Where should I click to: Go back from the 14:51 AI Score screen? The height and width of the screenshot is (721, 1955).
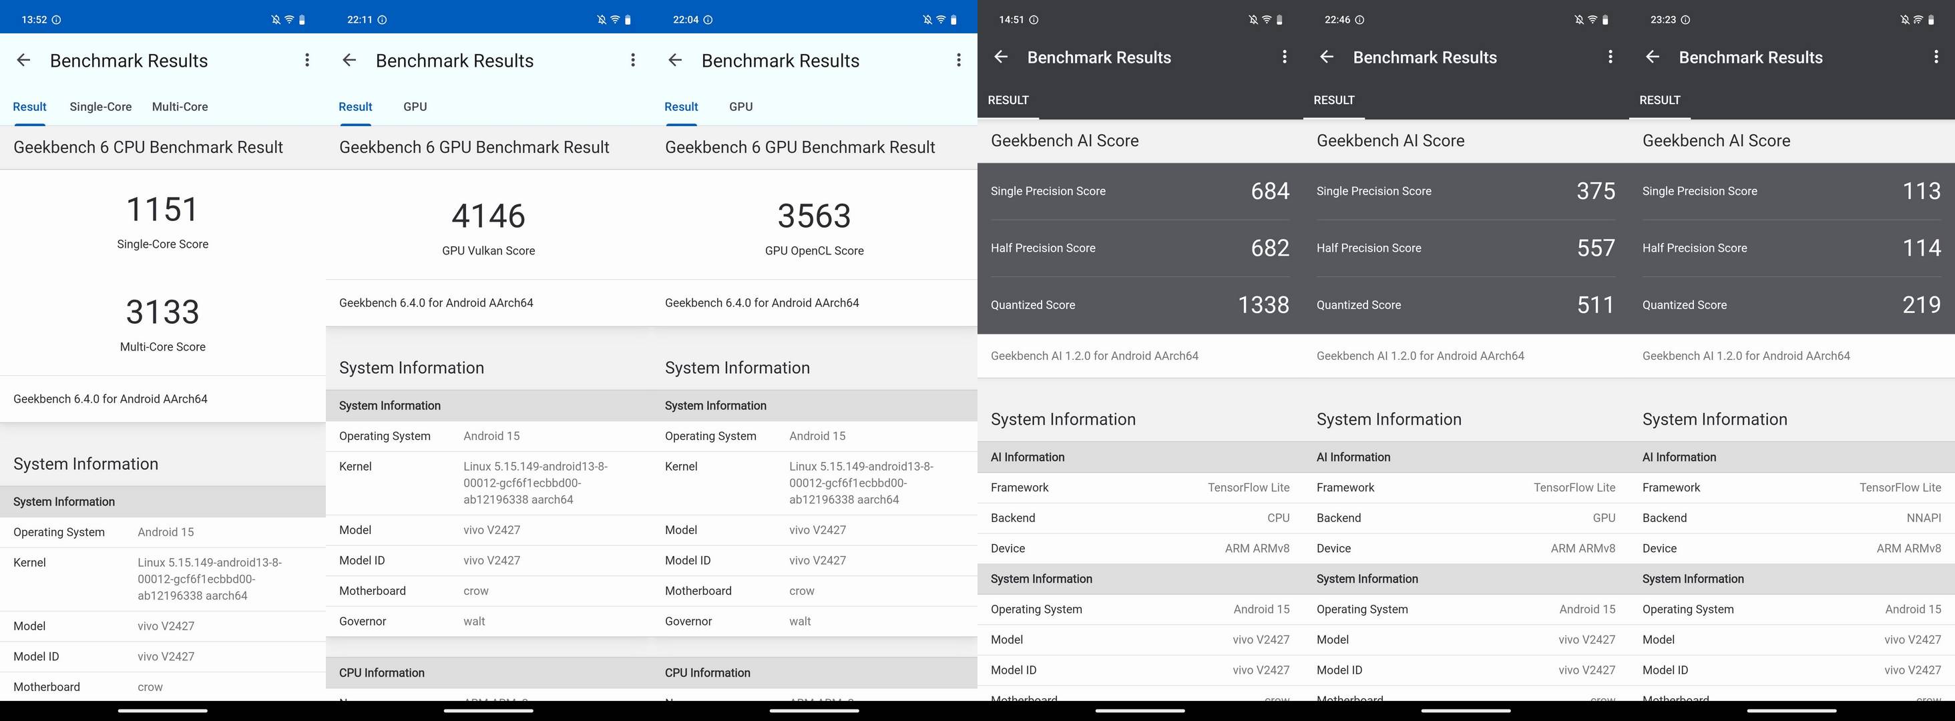(x=1001, y=57)
